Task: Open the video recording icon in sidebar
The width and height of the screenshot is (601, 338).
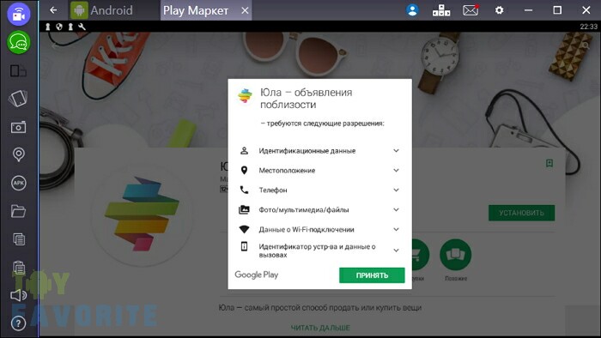Action: [x=18, y=15]
